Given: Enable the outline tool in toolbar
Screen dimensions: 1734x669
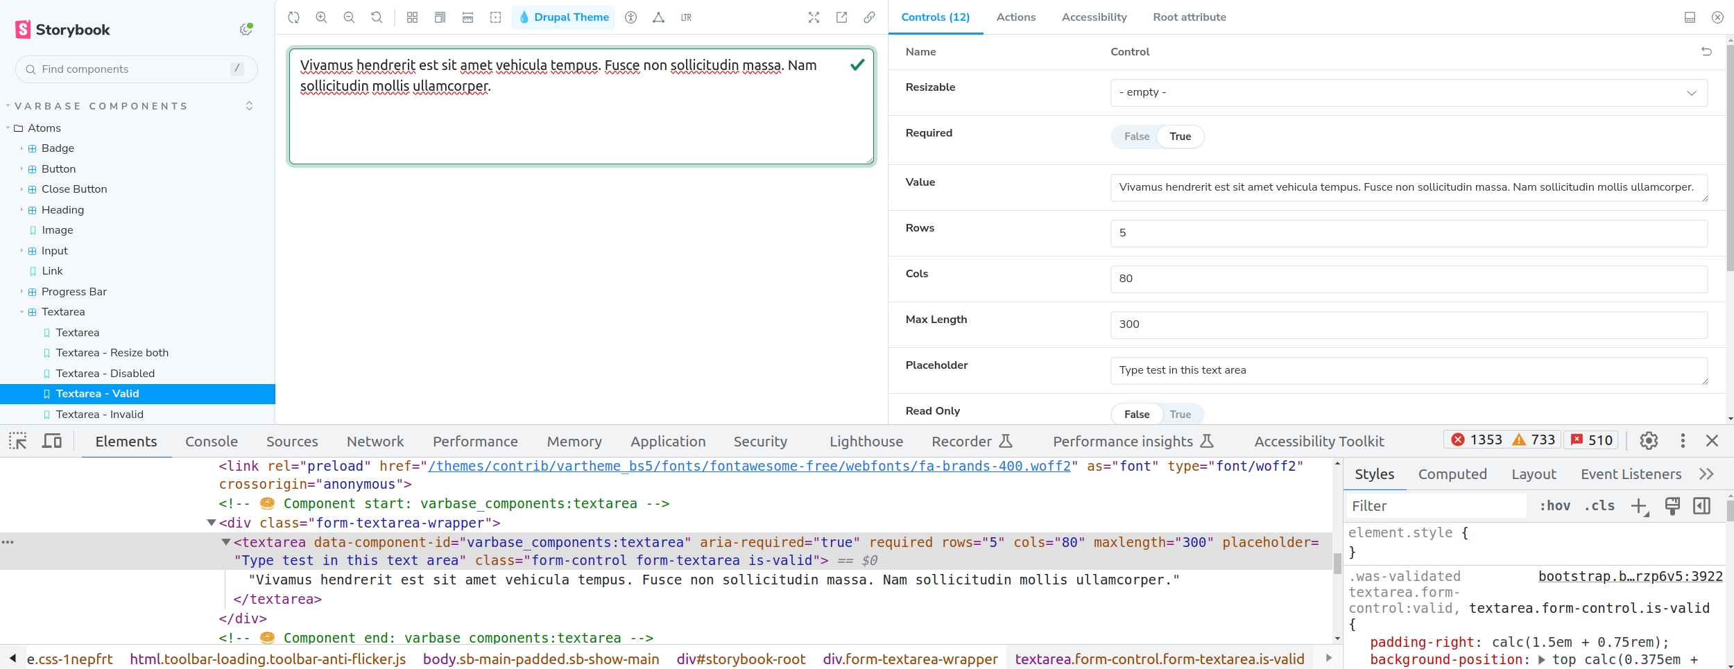Looking at the screenshot, I should [495, 17].
